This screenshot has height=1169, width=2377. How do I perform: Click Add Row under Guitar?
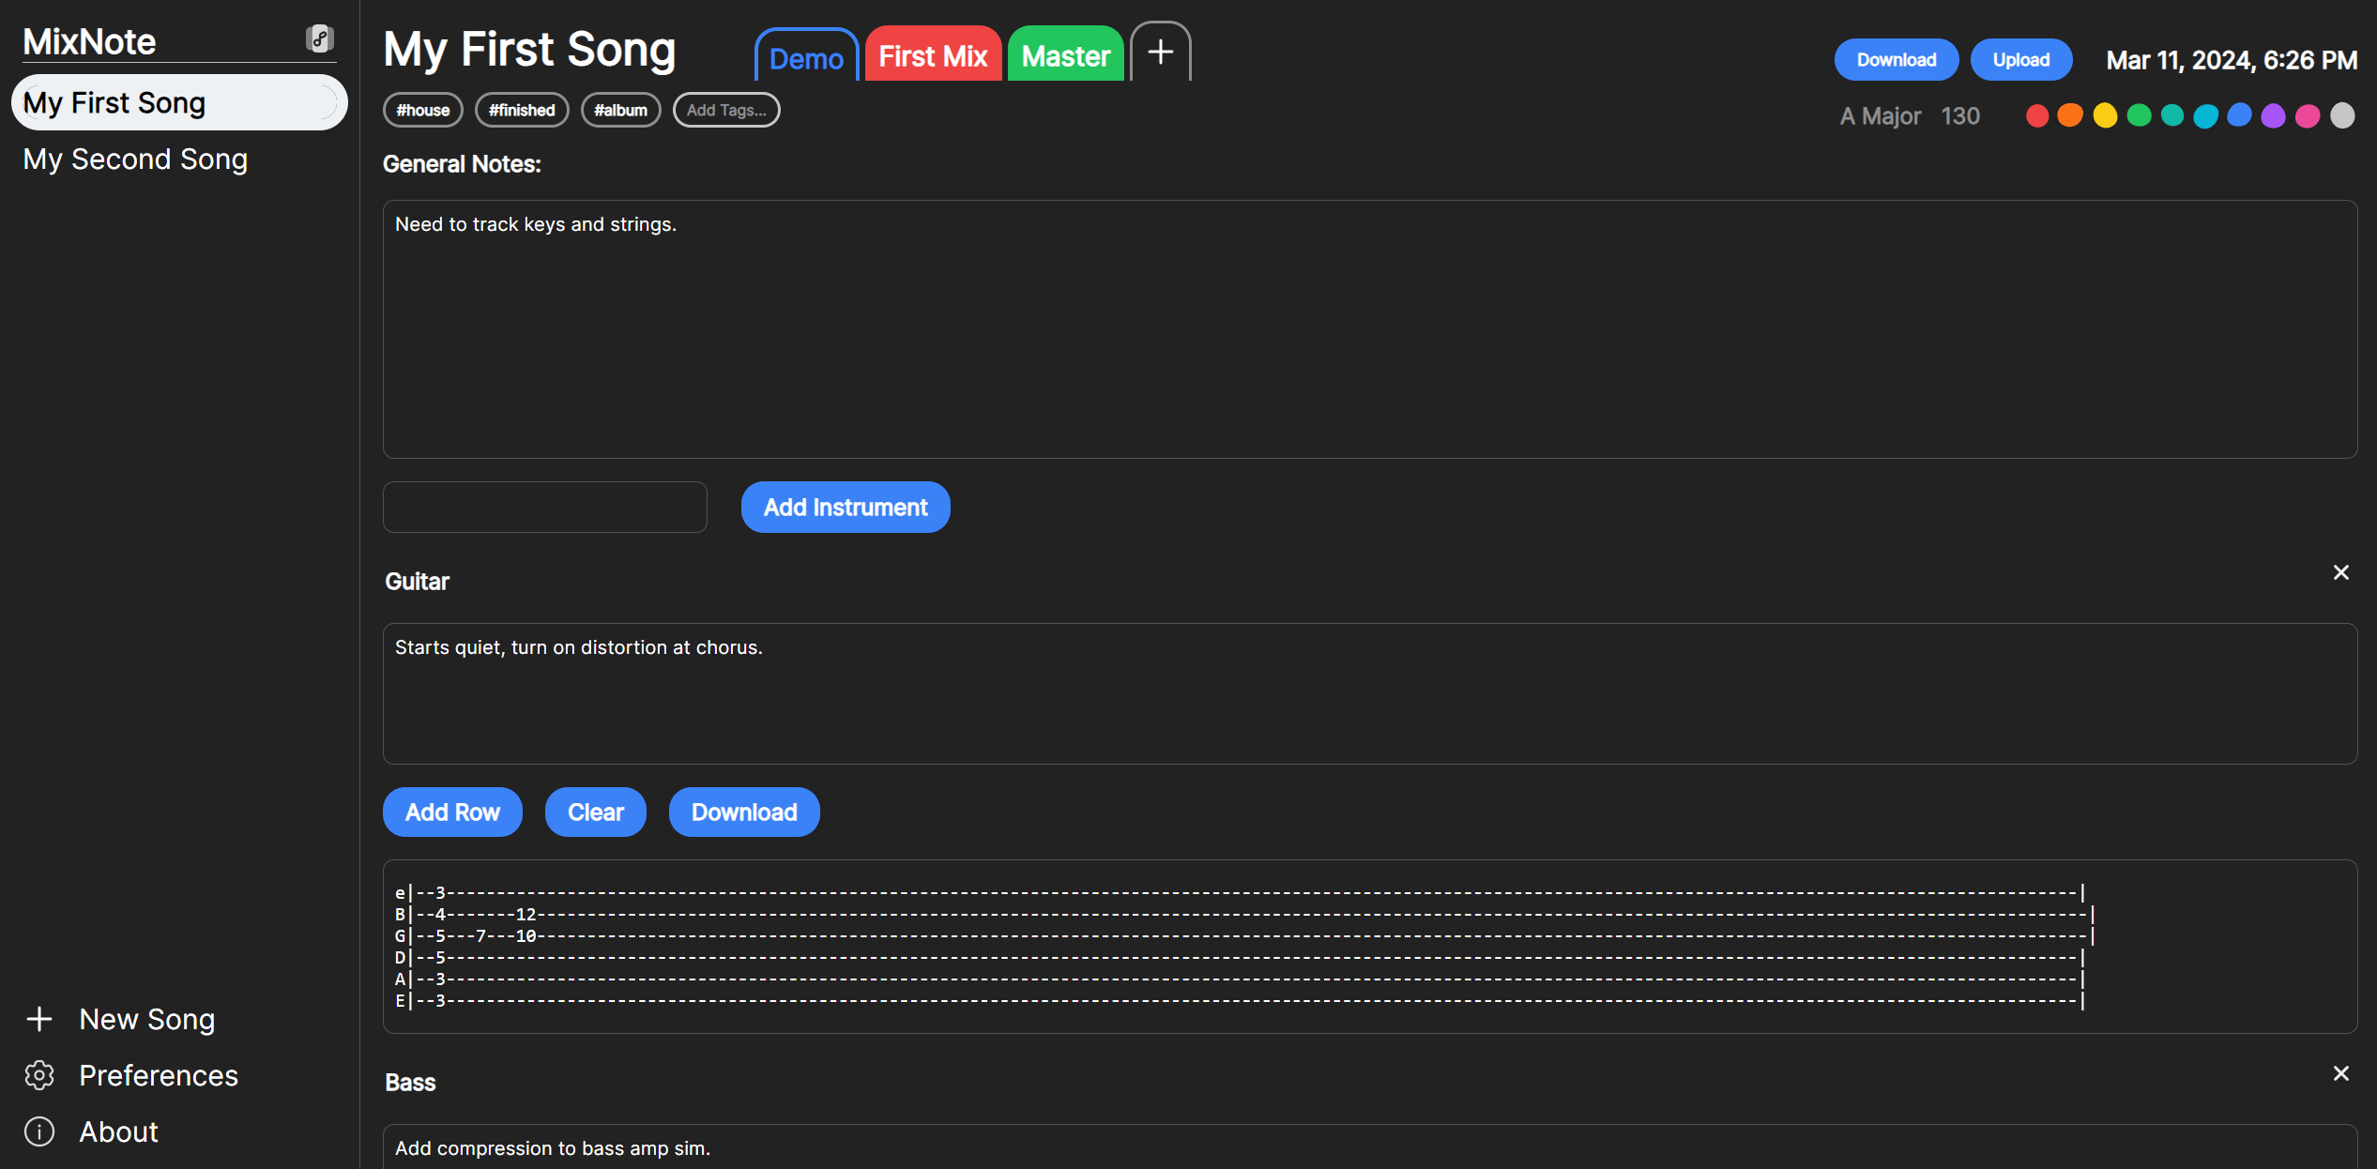(452, 812)
